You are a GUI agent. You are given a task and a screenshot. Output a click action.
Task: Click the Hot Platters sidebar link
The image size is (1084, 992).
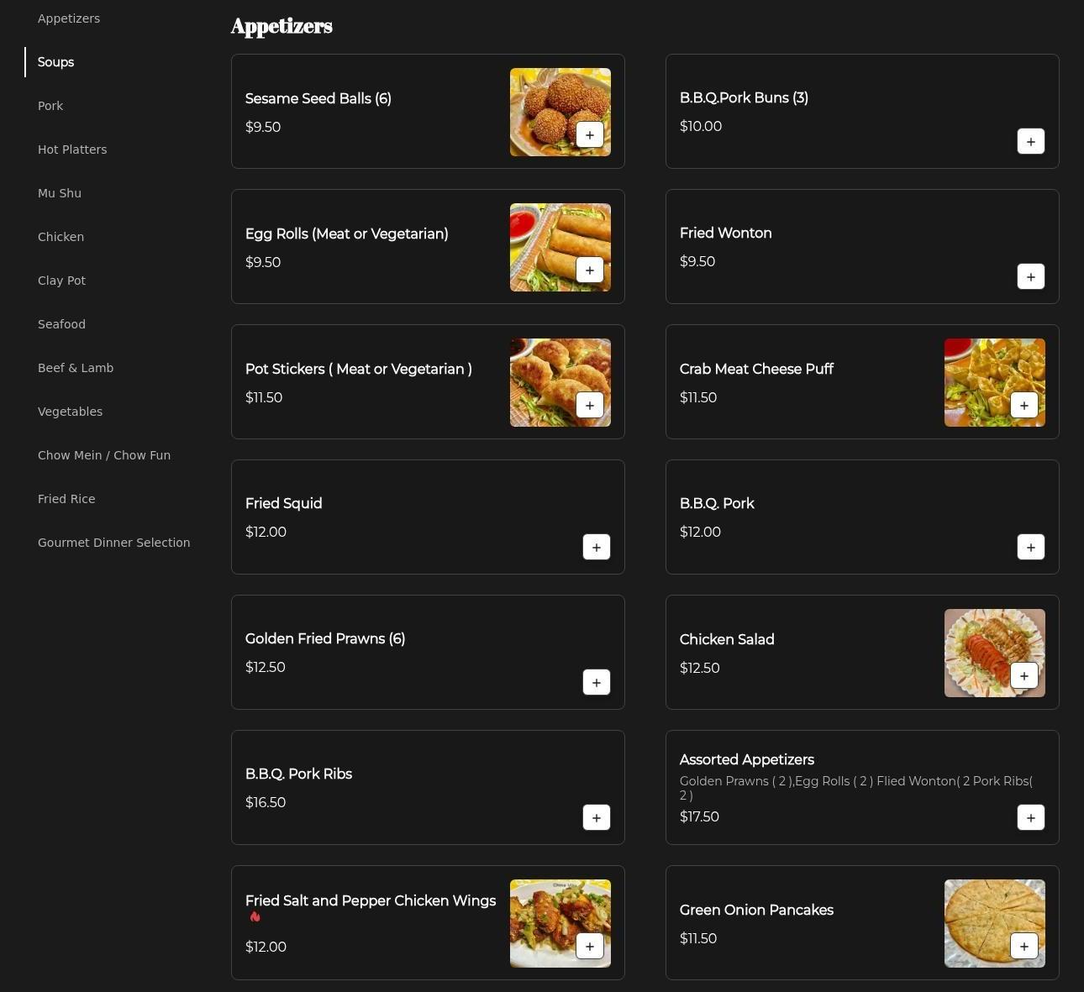click(x=72, y=150)
